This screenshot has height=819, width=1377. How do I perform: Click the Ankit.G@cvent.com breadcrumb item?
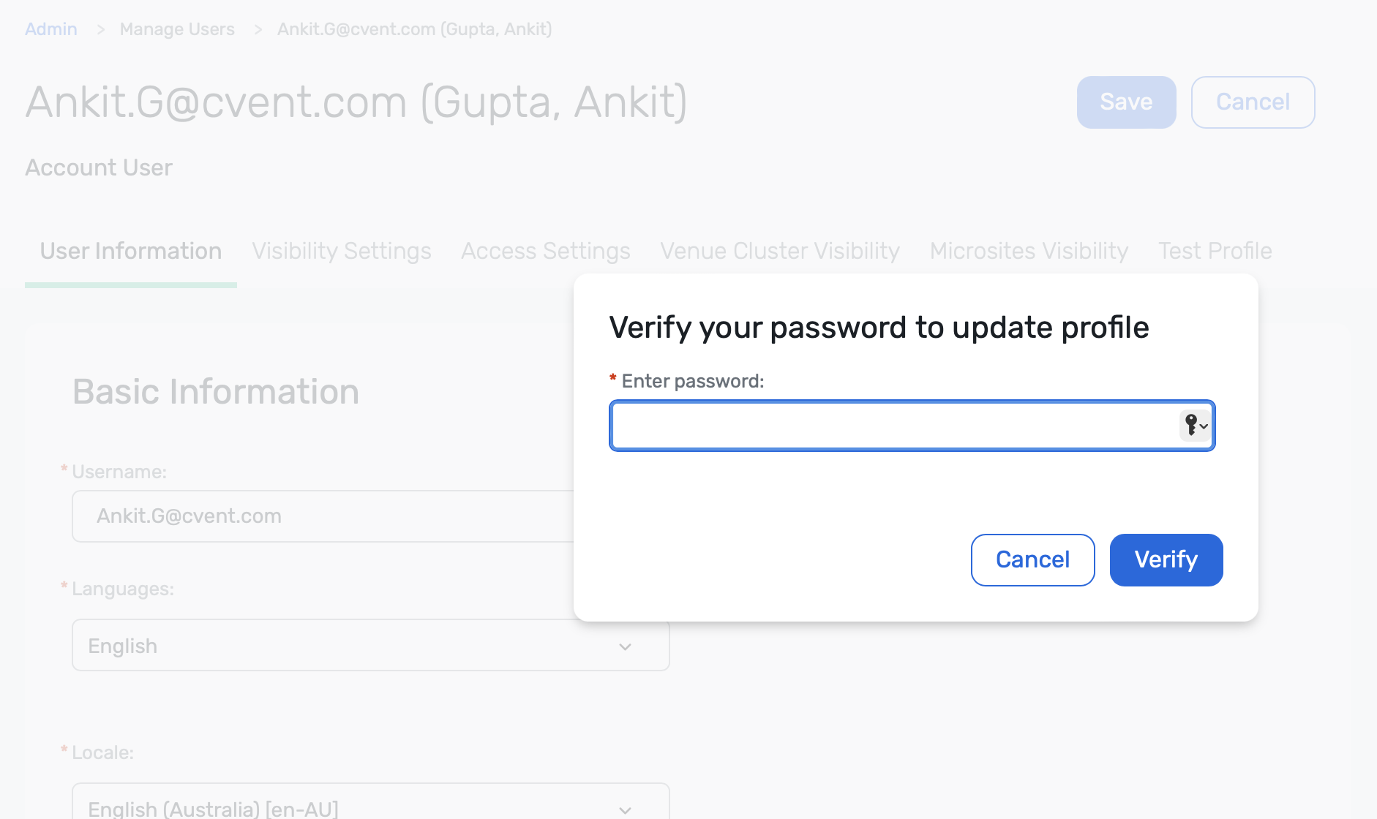pos(414,29)
